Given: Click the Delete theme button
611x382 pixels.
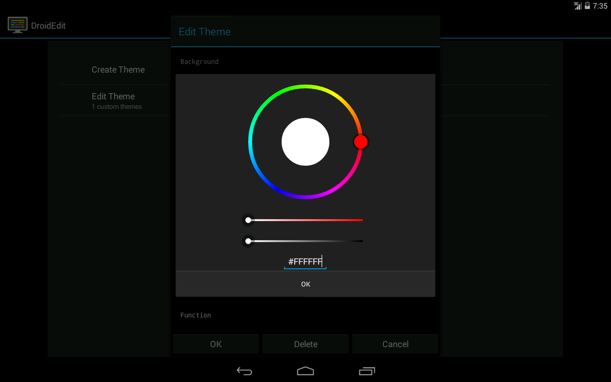Looking at the screenshot, I should click(305, 344).
